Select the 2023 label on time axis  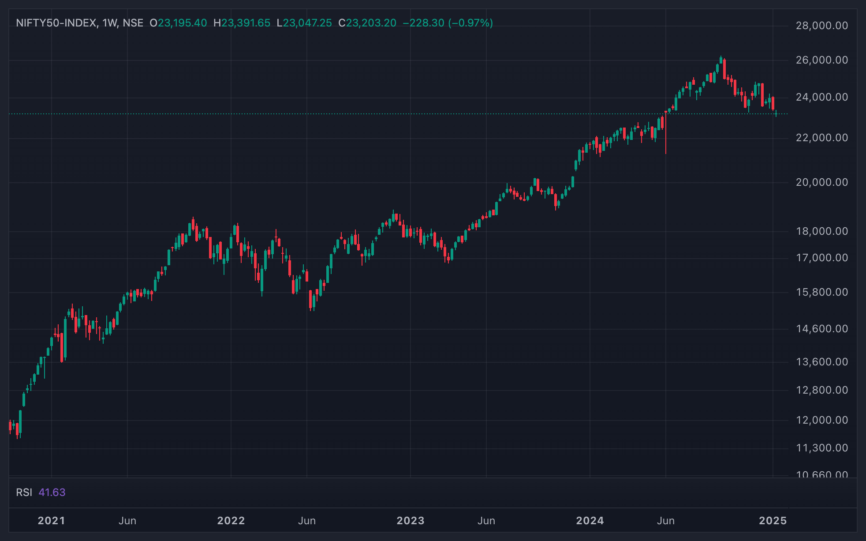click(411, 521)
